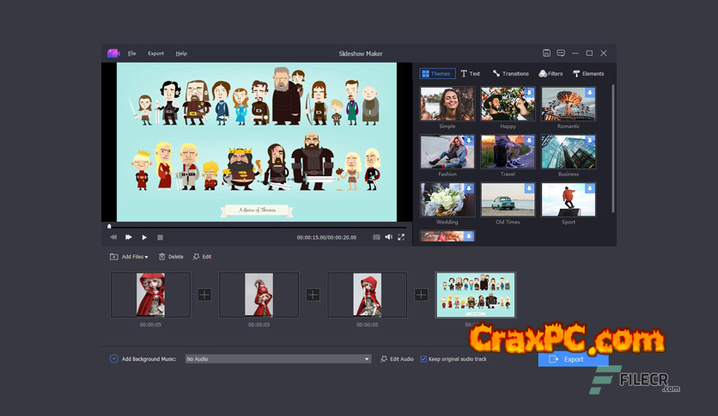Delete the selected slide with trash icon
This screenshot has height=416, width=718.
click(171, 257)
